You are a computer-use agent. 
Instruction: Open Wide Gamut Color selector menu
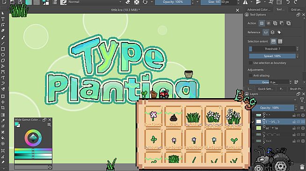(49, 125)
